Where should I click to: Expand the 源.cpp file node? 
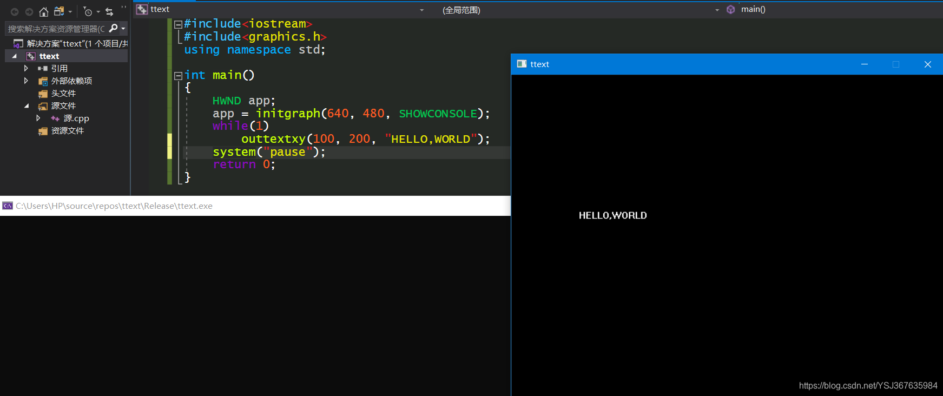coord(38,118)
